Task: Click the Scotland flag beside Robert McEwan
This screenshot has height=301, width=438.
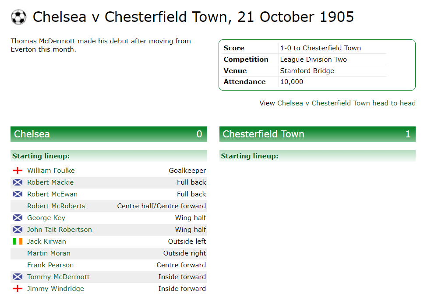Action: [x=18, y=194]
